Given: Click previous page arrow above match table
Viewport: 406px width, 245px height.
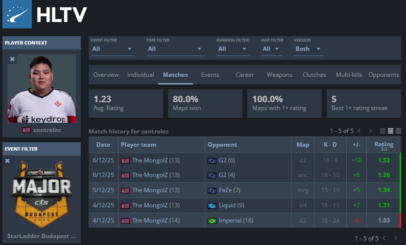Looking at the screenshot, I should point(359,131).
